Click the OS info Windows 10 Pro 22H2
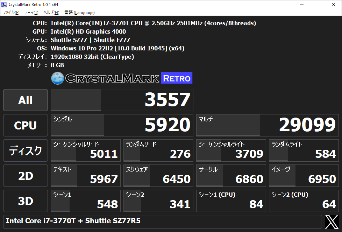Screen dimensions: 342x232 tap(117, 48)
